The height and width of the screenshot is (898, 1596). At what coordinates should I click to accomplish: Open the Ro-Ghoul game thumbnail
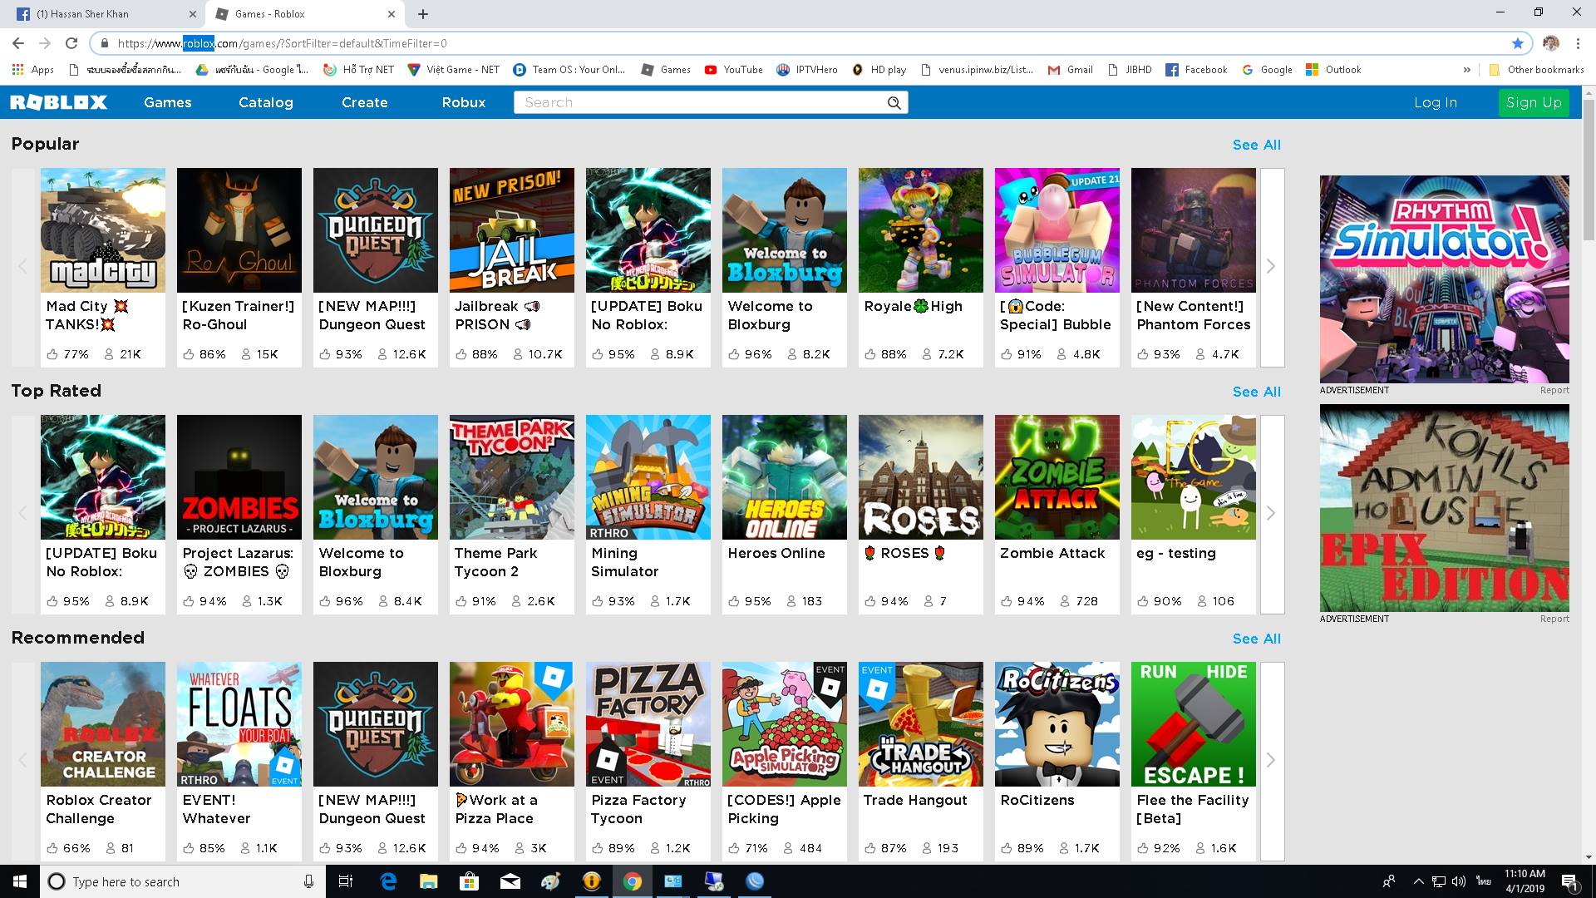click(239, 230)
